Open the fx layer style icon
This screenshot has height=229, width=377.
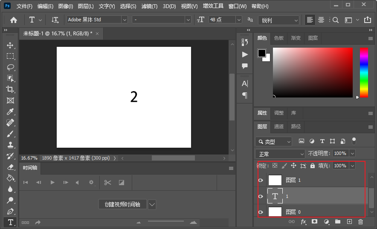point(303,222)
